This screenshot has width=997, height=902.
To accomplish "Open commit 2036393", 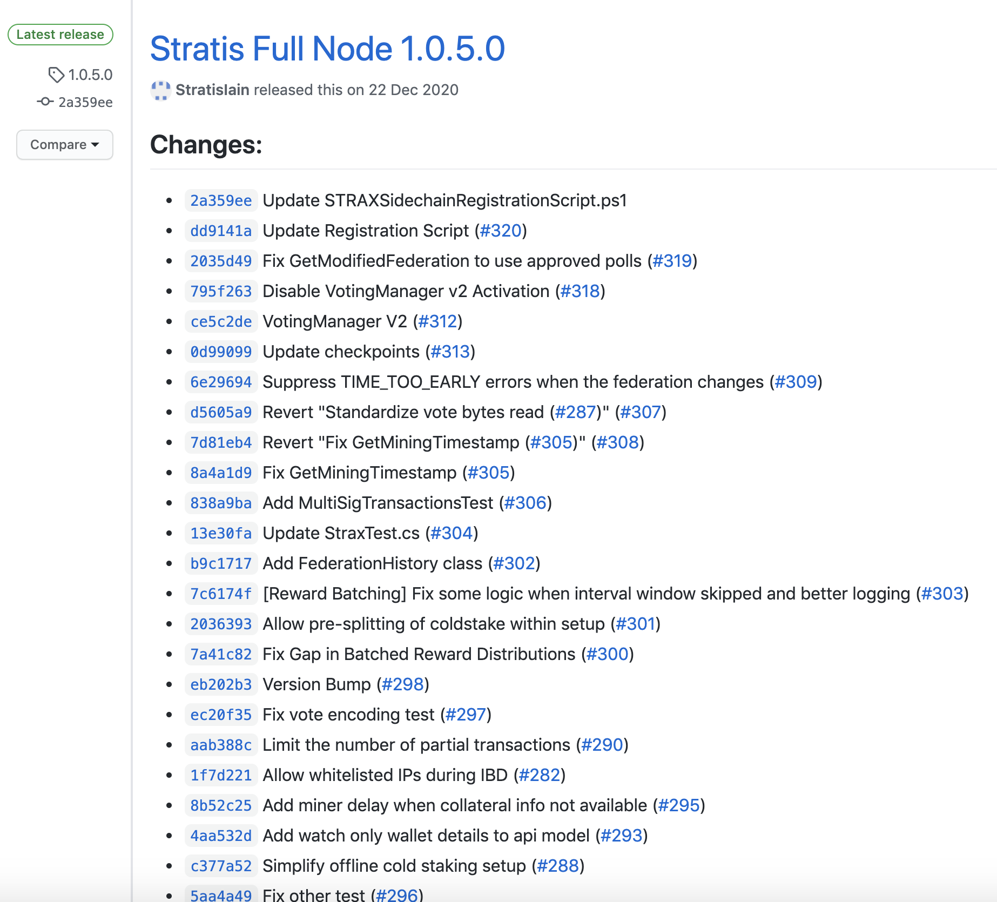I will [x=221, y=624].
